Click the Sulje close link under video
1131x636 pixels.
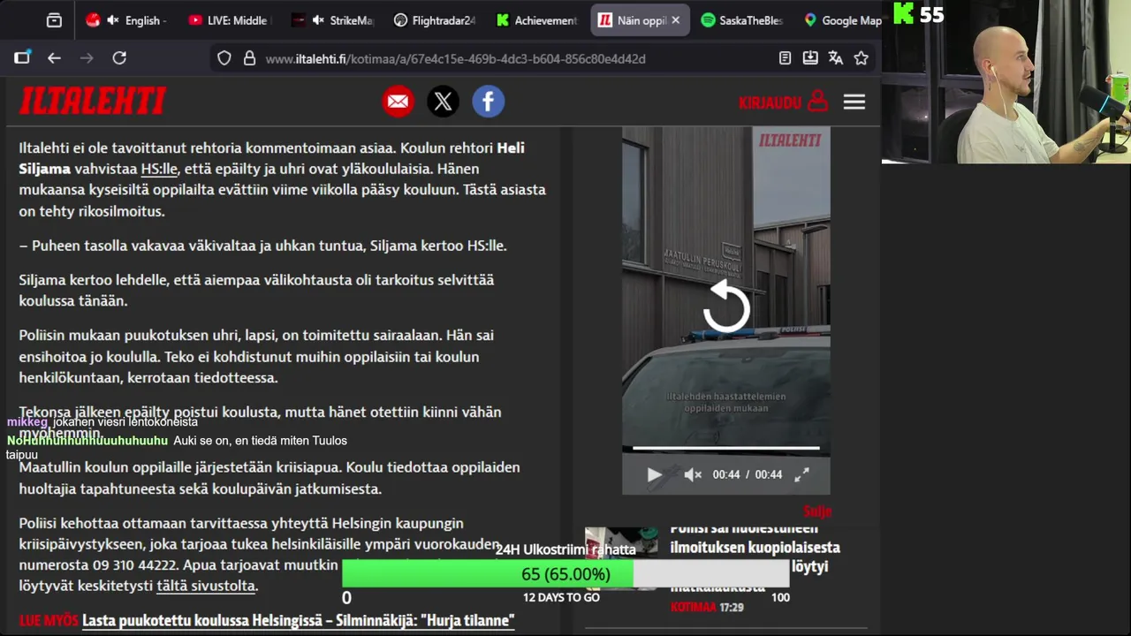click(817, 511)
